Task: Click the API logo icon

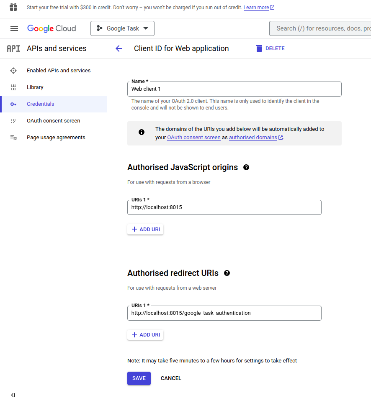Action: pos(13,48)
